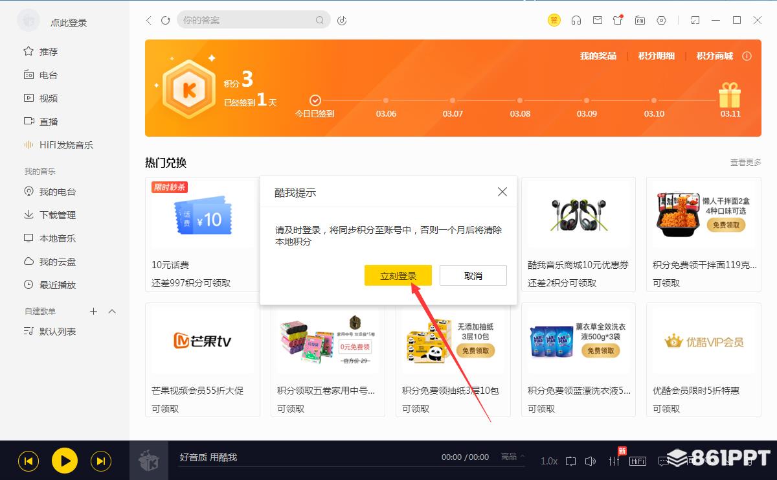Skip to the next track
Screen dimensions: 777x480
coord(100,461)
